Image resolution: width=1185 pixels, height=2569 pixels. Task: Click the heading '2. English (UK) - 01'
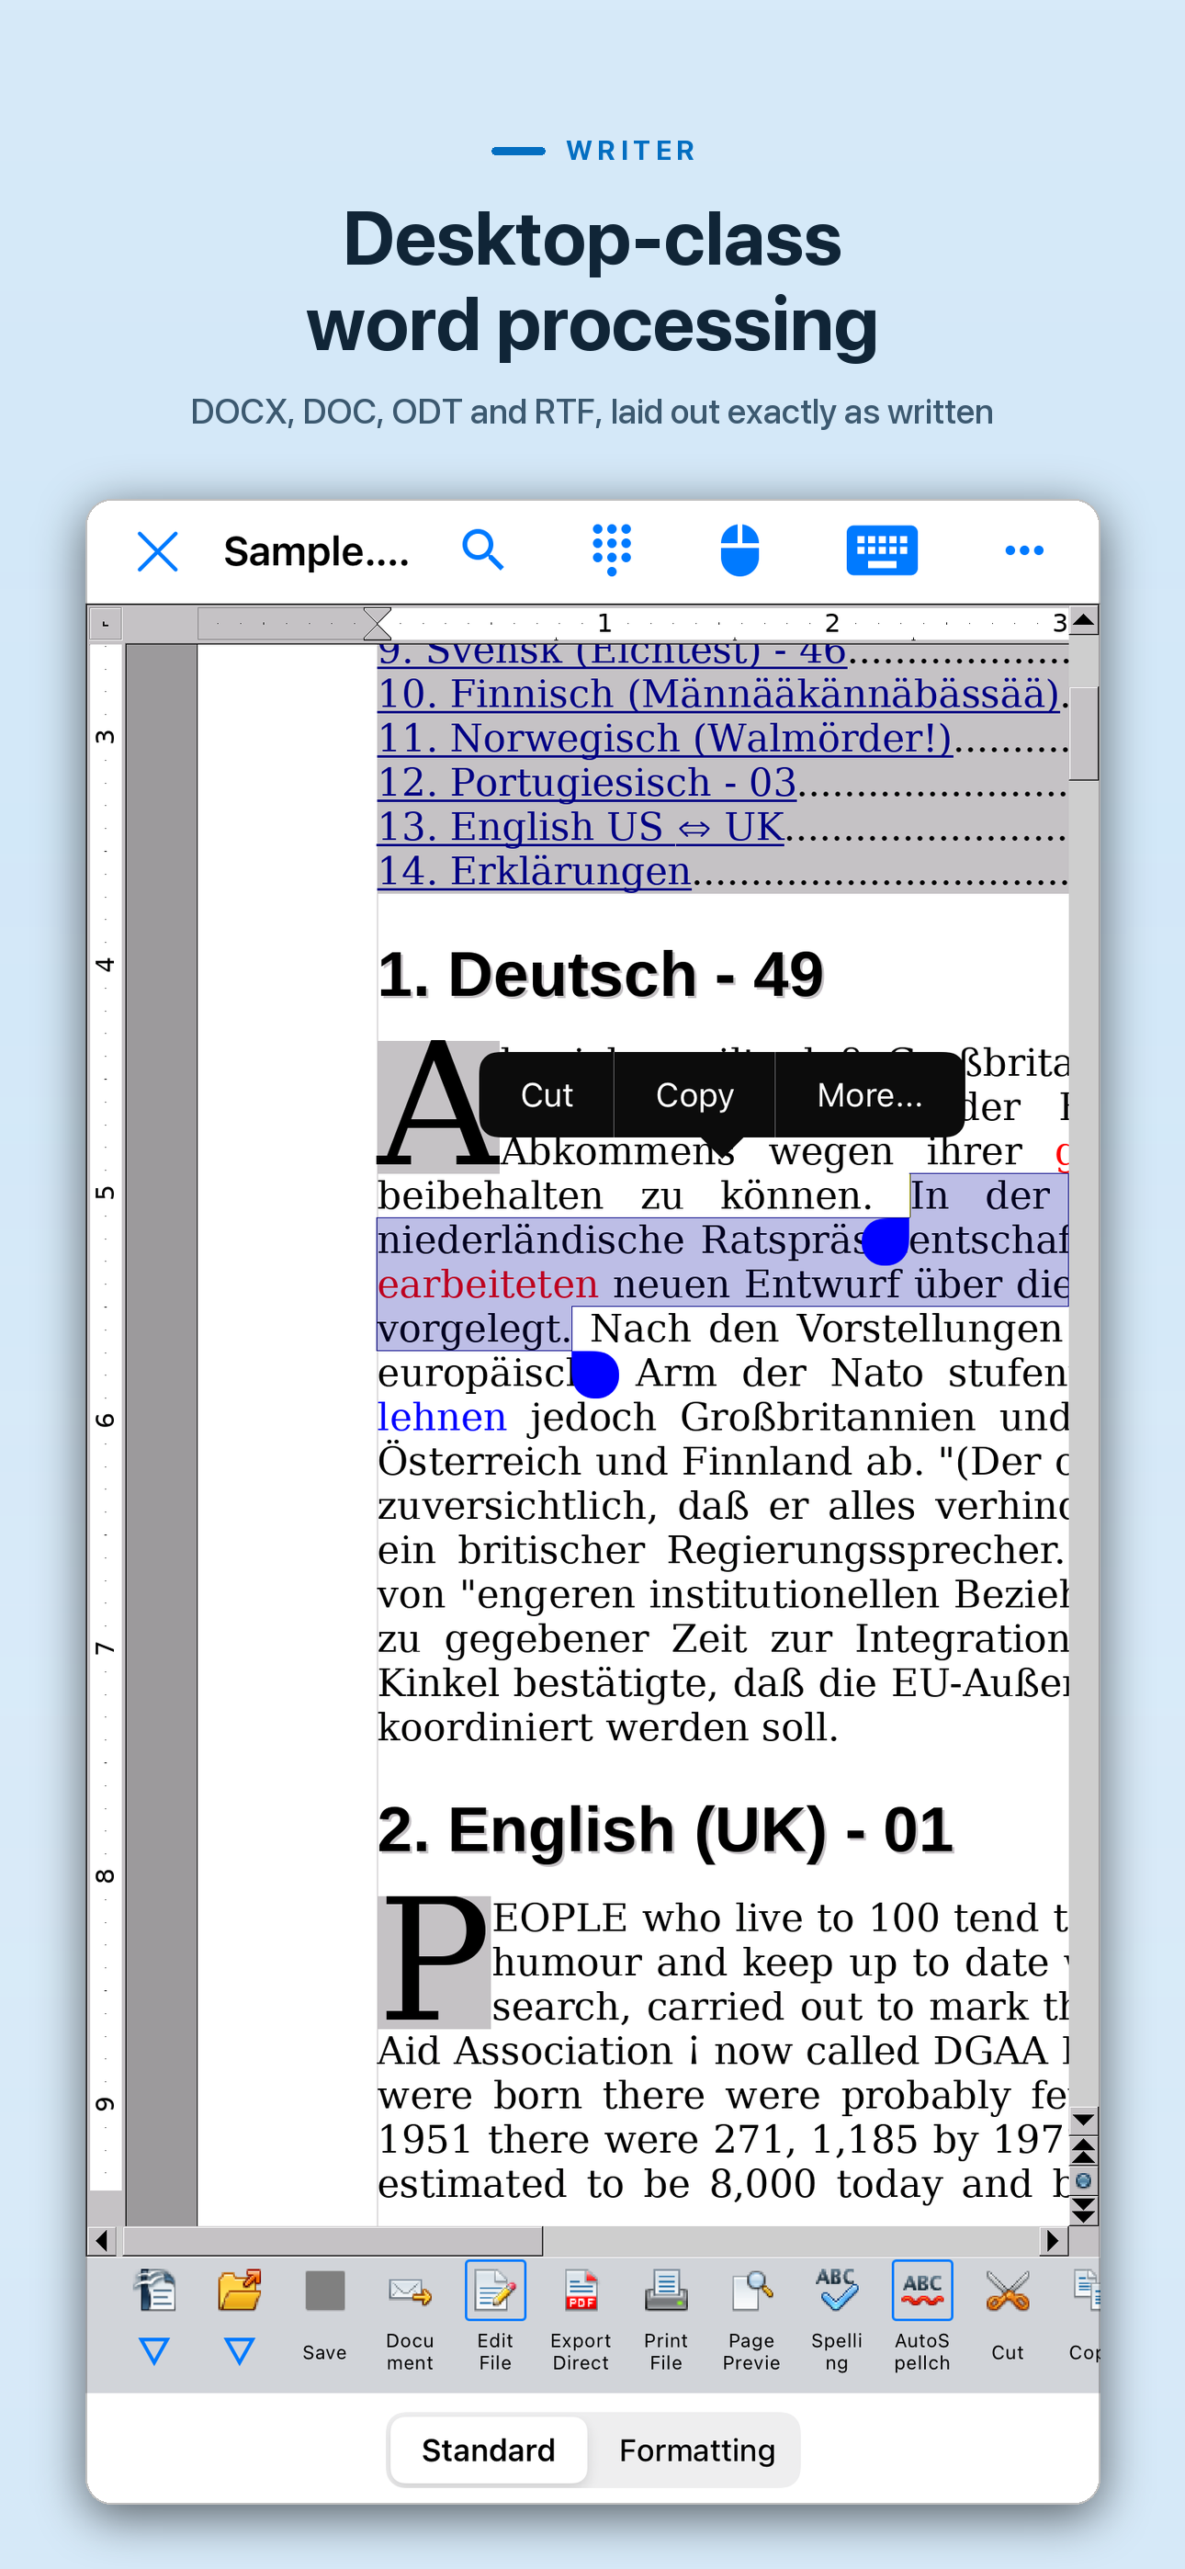click(665, 1830)
